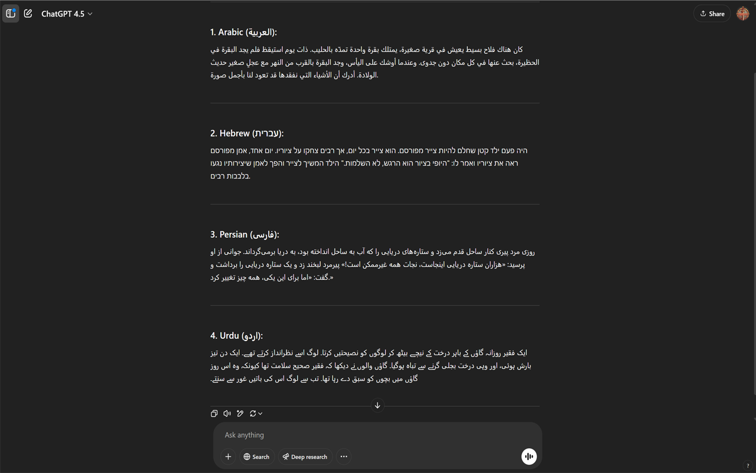
Task: Read the response aloud
Action: (x=227, y=413)
